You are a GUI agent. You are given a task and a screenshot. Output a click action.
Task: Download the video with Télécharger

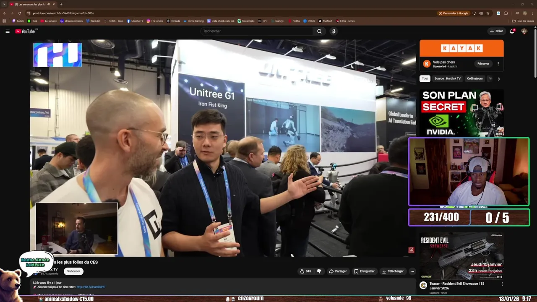pos(393,271)
